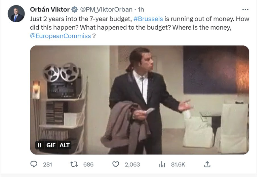This screenshot has width=269, height=177.
Task: Like the tweet with the heart icon
Action: 116,164
